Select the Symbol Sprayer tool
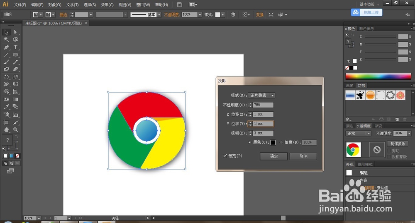 (x=6, y=115)
